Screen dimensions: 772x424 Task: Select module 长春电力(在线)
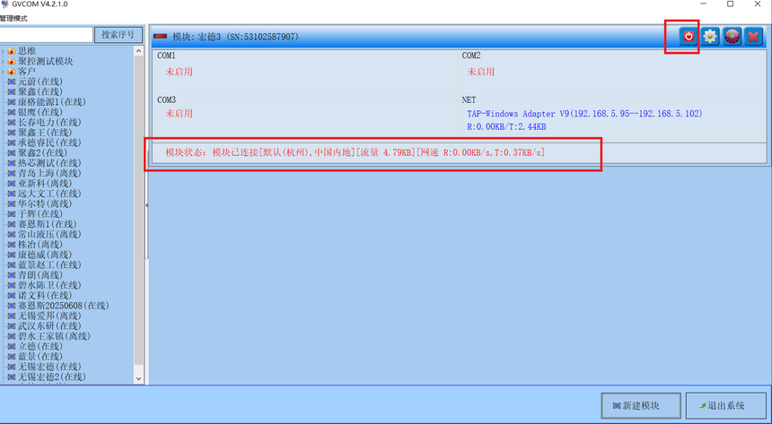tap(49, 123)
